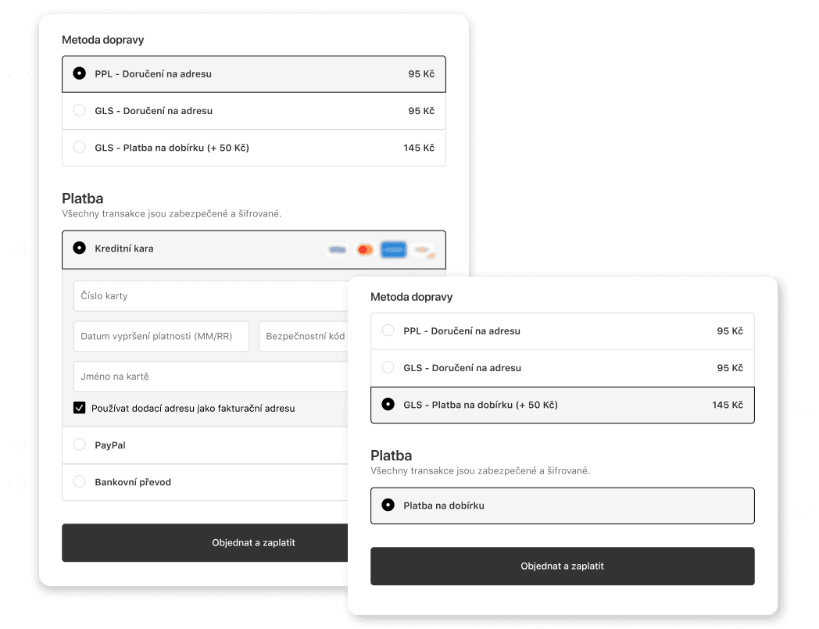This screenshot has height=629, width=819.
Task: Choose GLS Platba na dobírku in back card
Action: [x=80, y=148]
